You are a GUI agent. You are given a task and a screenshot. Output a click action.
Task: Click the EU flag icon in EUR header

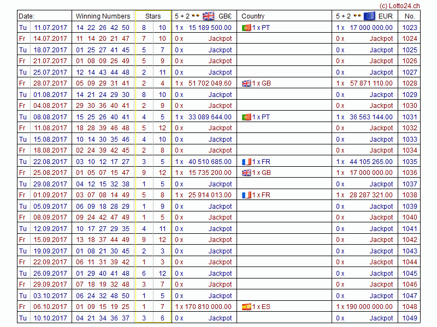[369, 16]
